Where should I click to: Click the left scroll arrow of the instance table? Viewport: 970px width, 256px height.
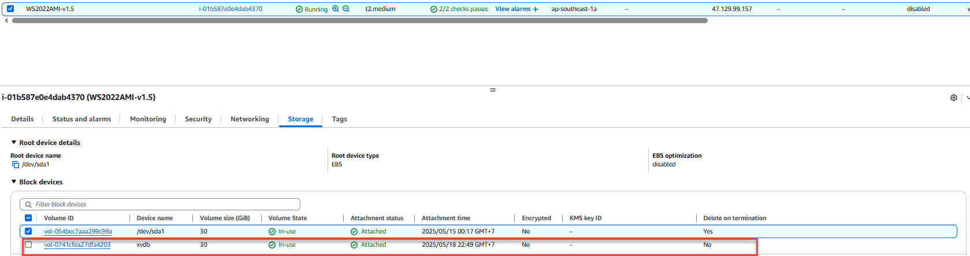click(x=6, y=20)
